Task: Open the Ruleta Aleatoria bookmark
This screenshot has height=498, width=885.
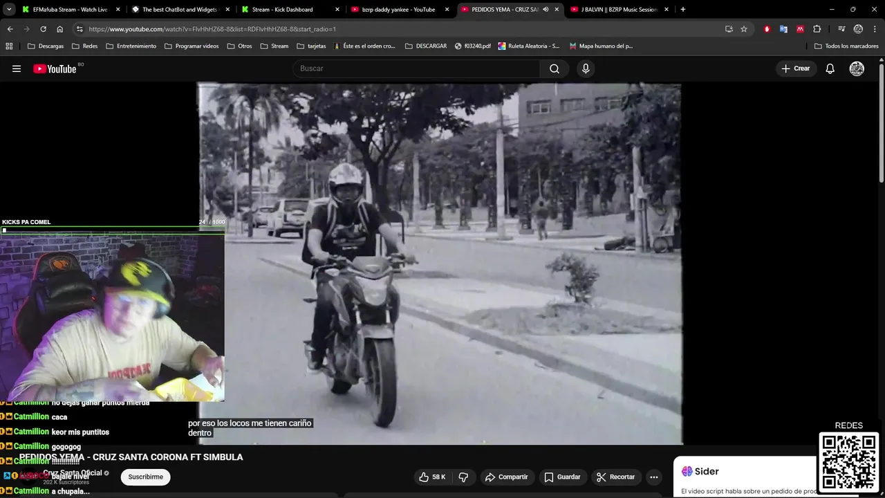Action: (529, 46)
